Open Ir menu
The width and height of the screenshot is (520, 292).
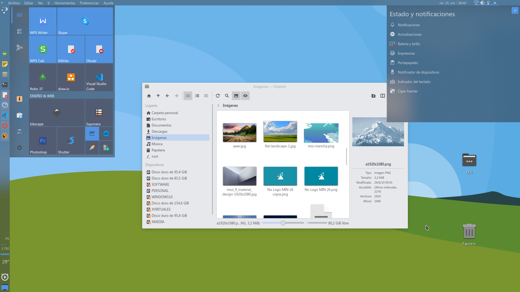(x=49, y=3)
